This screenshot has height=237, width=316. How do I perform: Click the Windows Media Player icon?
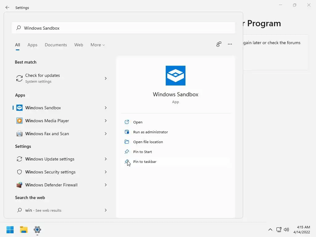19,121
